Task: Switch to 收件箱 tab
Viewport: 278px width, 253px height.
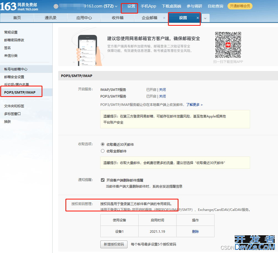Action: [x=118, y=18]
